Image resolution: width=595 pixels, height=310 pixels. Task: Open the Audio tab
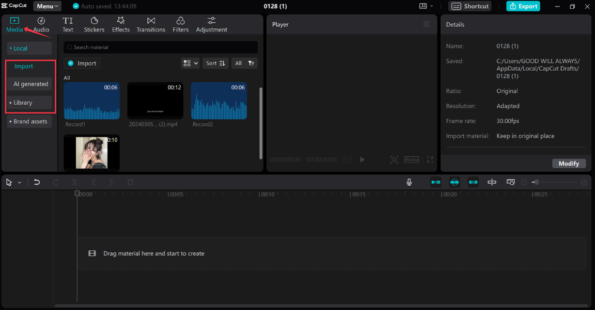(41, 25)
